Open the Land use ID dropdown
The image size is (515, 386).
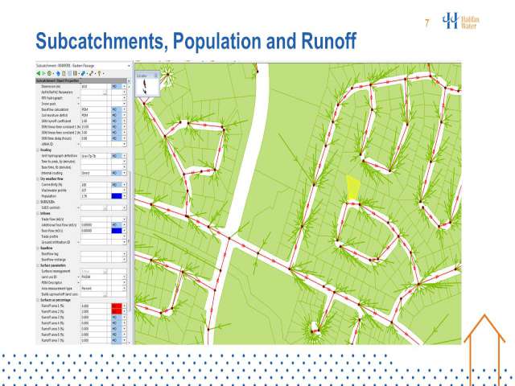[x=125, y=277]
